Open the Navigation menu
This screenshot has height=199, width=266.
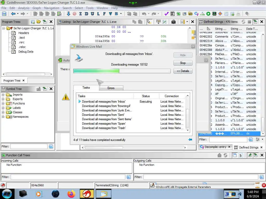[x=52, y=8]
